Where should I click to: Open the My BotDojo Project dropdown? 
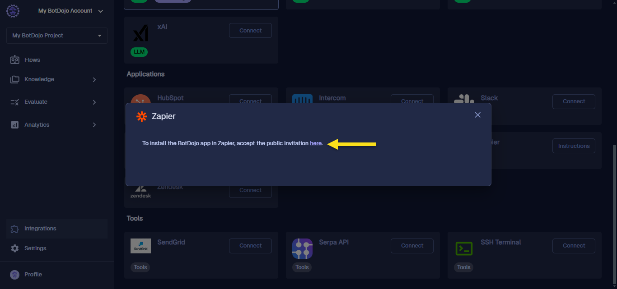[57, 36]
